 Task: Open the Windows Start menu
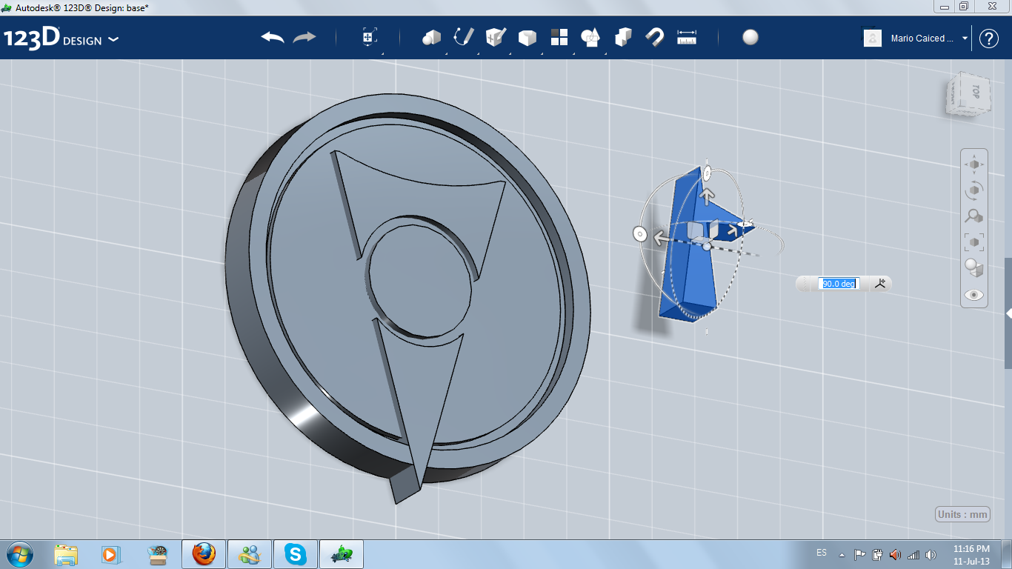coord(19,553)
